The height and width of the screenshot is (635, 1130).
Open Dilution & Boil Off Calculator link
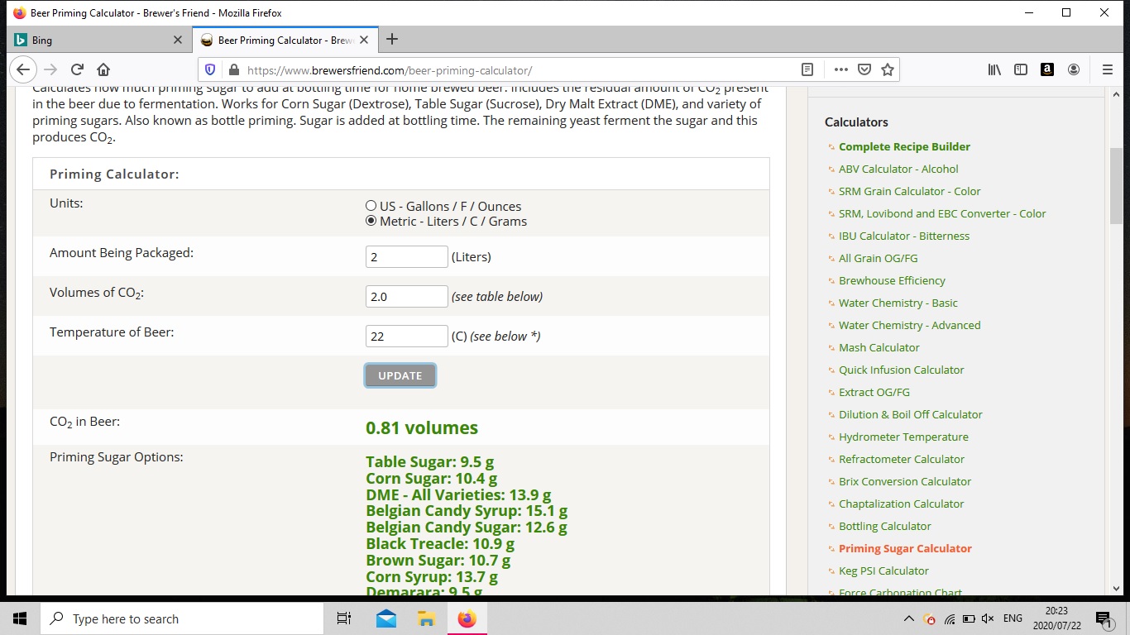point(911,414)
